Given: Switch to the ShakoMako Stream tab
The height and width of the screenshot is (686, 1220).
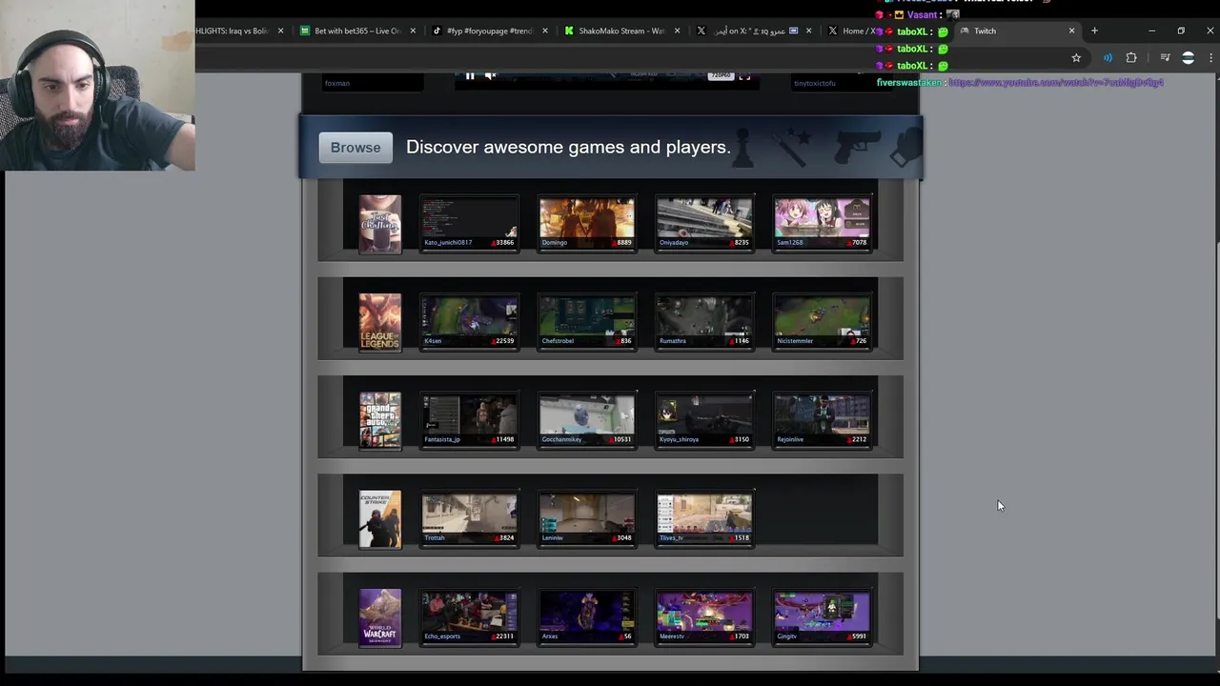Looking at the screenshot, I should (621, 30).
